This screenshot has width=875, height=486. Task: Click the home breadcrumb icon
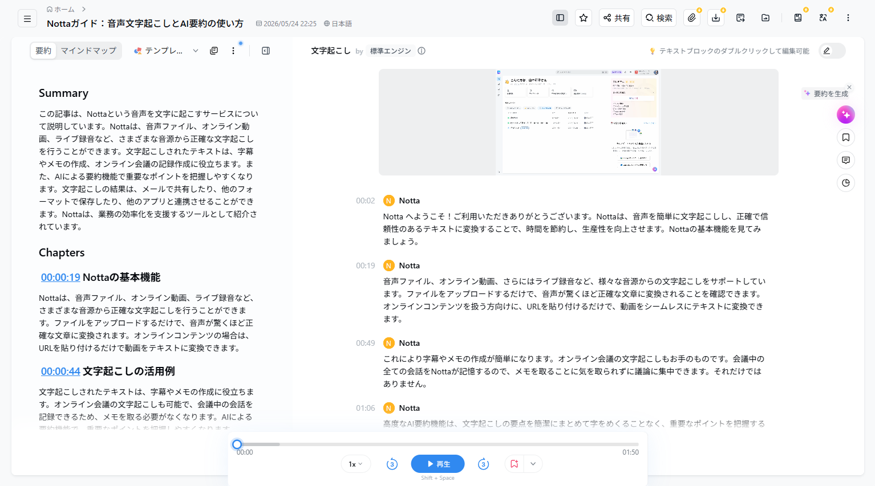(x=50, y=9)
